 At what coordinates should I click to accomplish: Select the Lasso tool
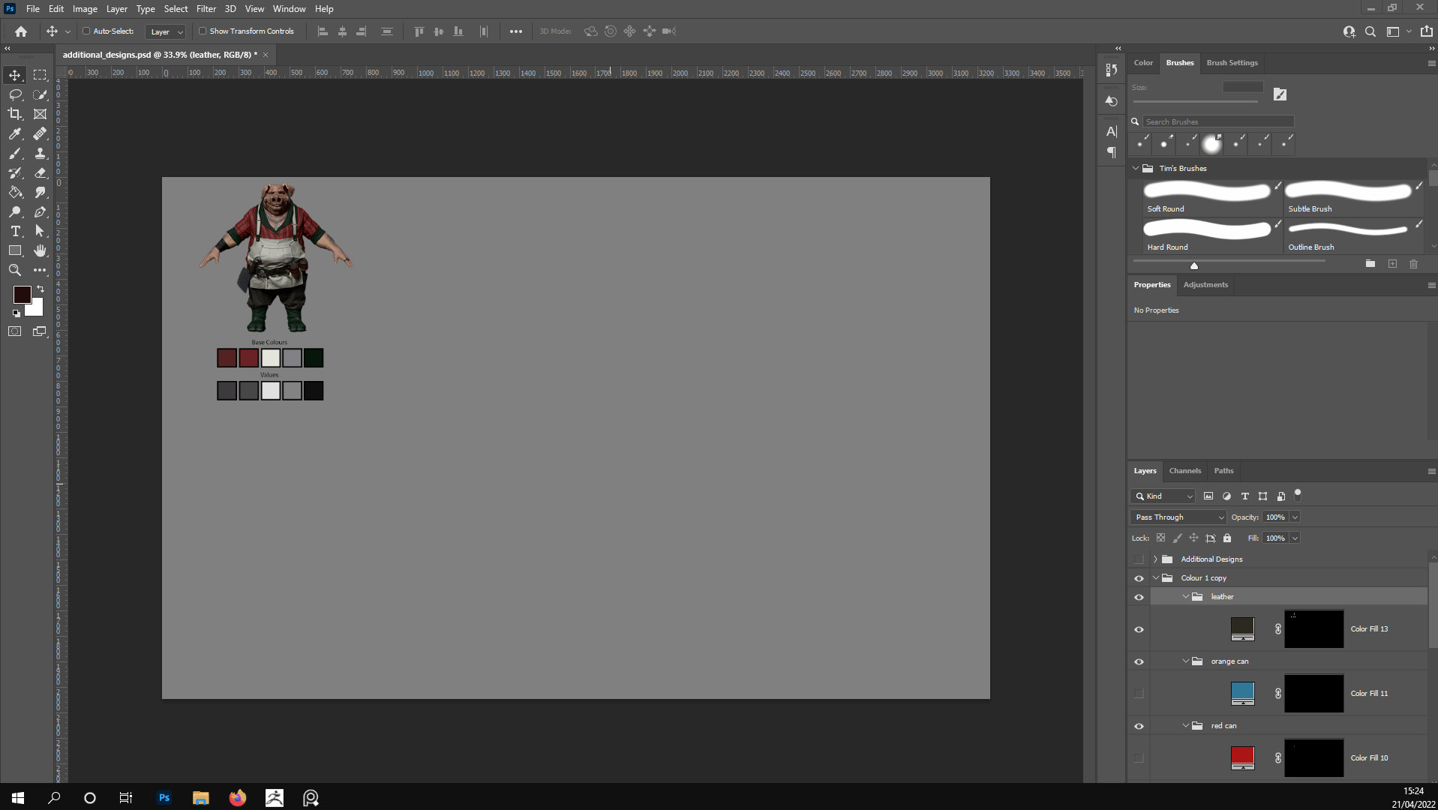point(15,94)
